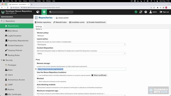Open the Chrome File menu
The width and height of the screenshot is (171, 96).
(x=12, y=1)
